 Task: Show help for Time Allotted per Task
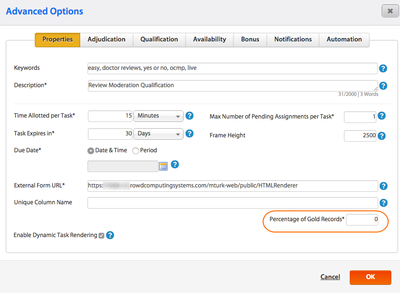click(189, 116)
